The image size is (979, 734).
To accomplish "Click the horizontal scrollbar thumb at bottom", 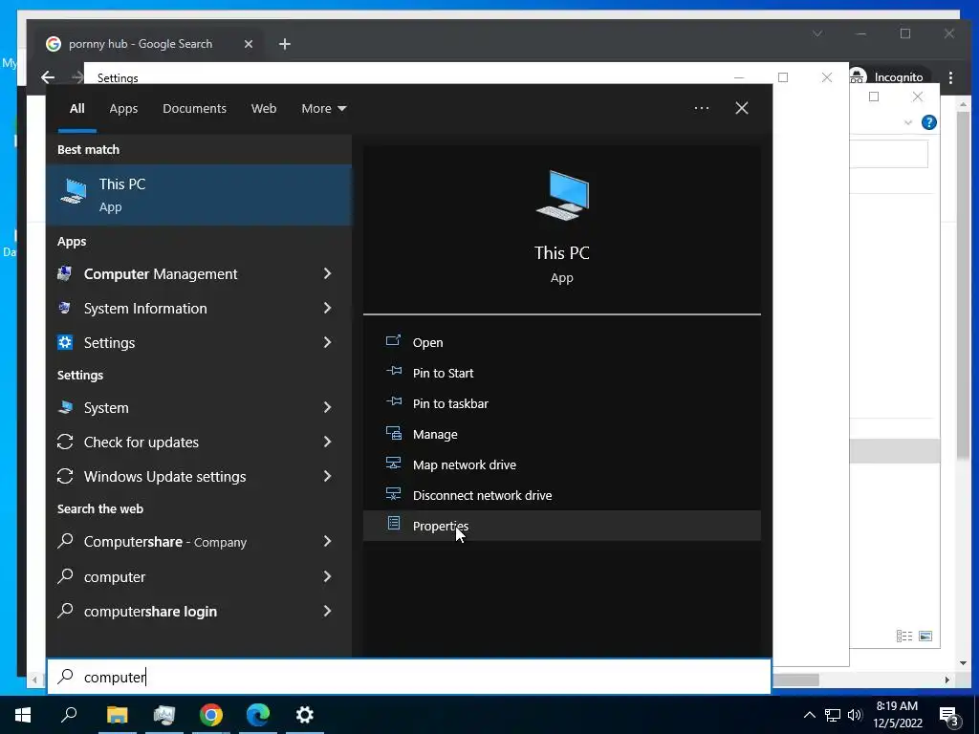I will pos(794,680).
